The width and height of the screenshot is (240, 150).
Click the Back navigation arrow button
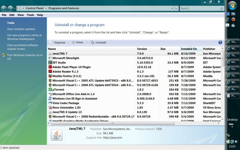tap(4, 8)
